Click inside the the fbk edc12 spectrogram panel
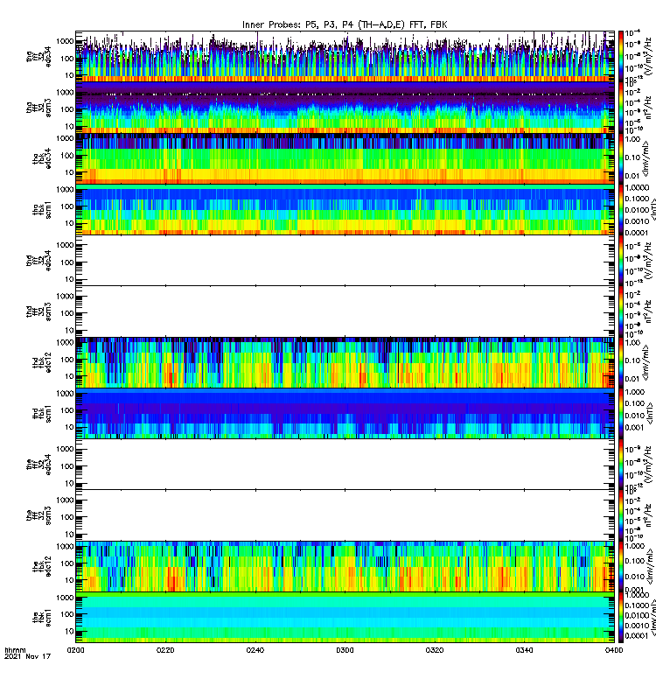 coord(345,566)
